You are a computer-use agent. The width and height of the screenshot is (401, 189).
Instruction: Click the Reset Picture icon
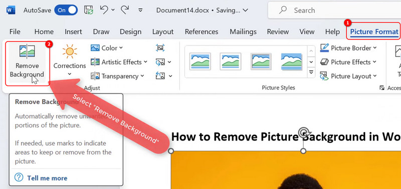coord(160,76)
